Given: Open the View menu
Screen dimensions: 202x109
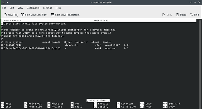Looking at the screenshot, I should click(20, 8).
